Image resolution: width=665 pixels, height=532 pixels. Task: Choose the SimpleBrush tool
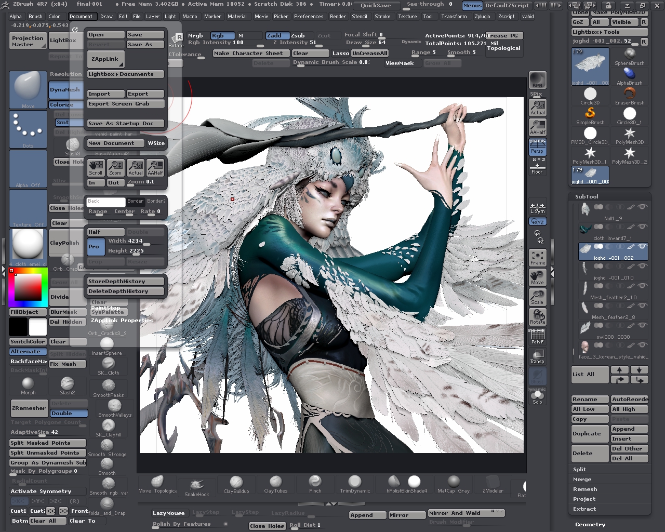coord(590,115)
